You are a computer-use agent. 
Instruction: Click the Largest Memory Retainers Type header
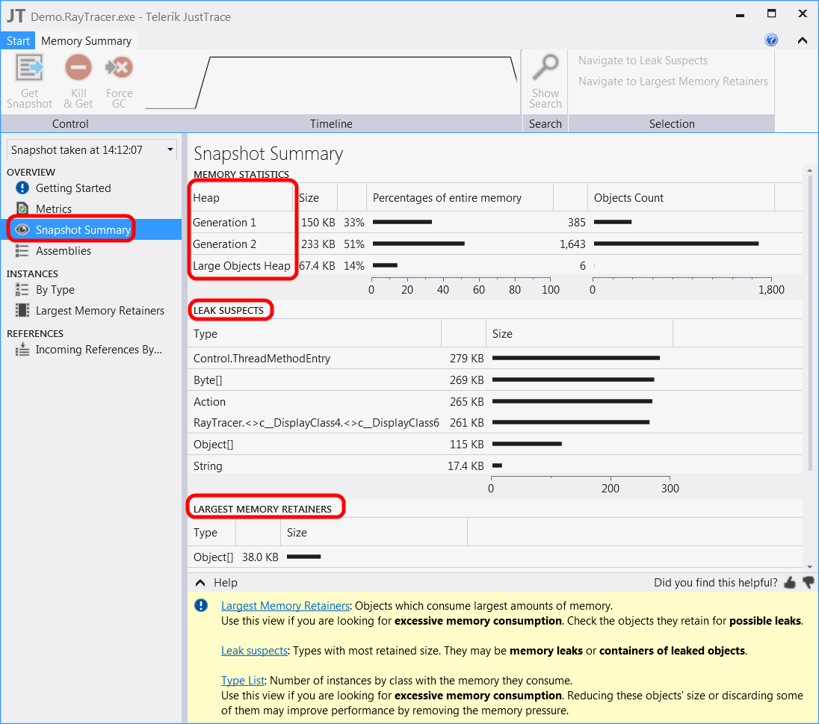[211, 533]
